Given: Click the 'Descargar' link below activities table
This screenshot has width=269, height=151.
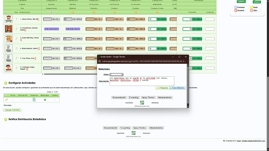Looking at the screenshot, I should point(8,105).
